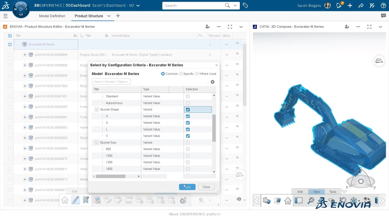Click the zoom magnifier icon in CATIA toolbar
Screen dimensions: 389x219
pos(310,201)
